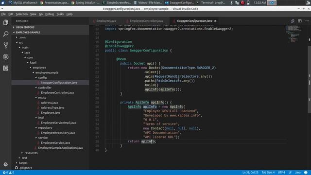Collapse the EMPLOYEE-SAMPLE section

[28, 33]
